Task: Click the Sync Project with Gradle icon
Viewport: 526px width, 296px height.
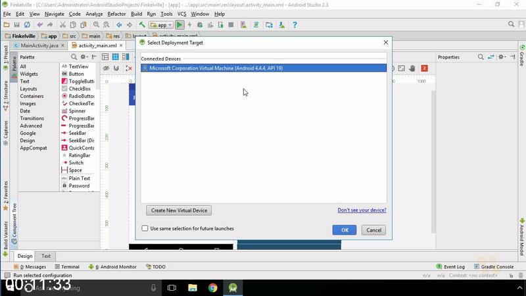Action: (256, 25)
